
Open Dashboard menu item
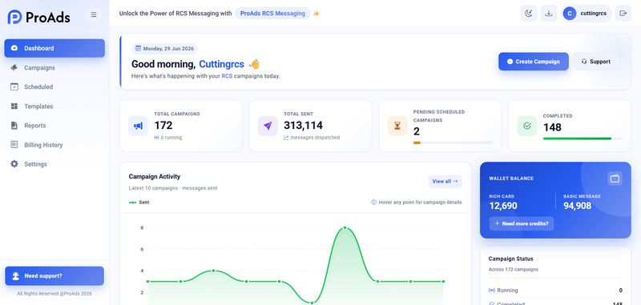pyautogui.click(x=54, y=48)
